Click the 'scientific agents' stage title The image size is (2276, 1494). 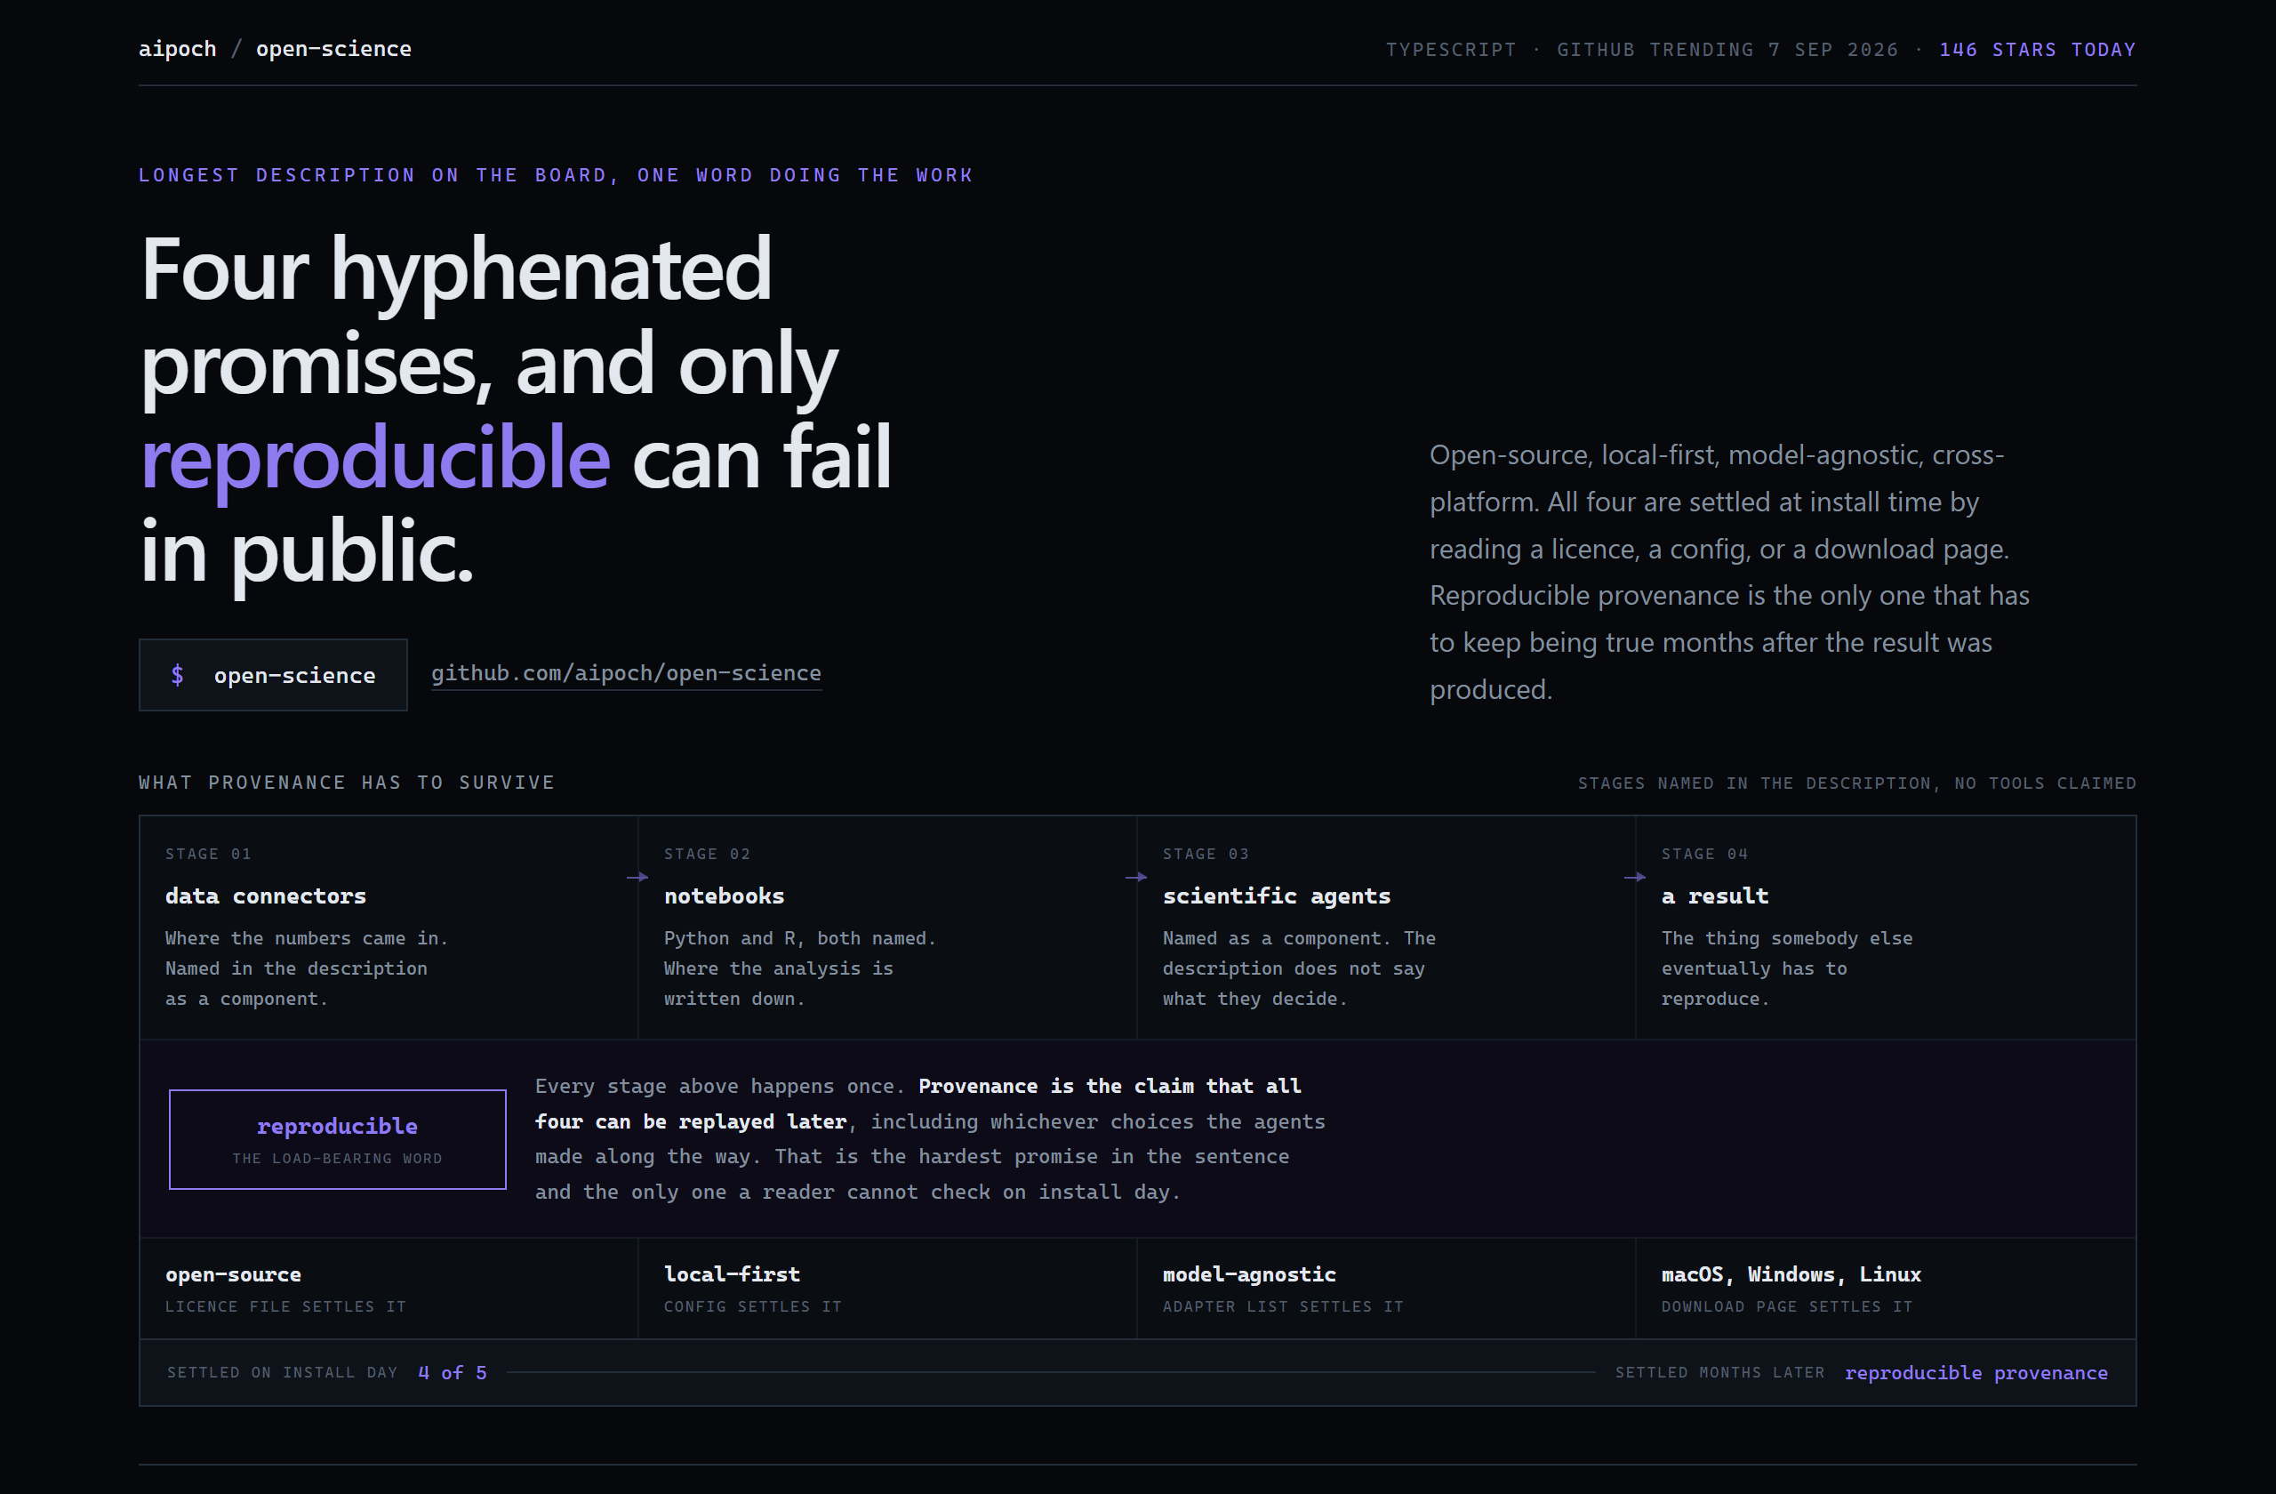coord(1277,896)
